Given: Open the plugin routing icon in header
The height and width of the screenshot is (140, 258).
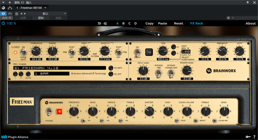Looking at the screenshot, I should [10, 8].
